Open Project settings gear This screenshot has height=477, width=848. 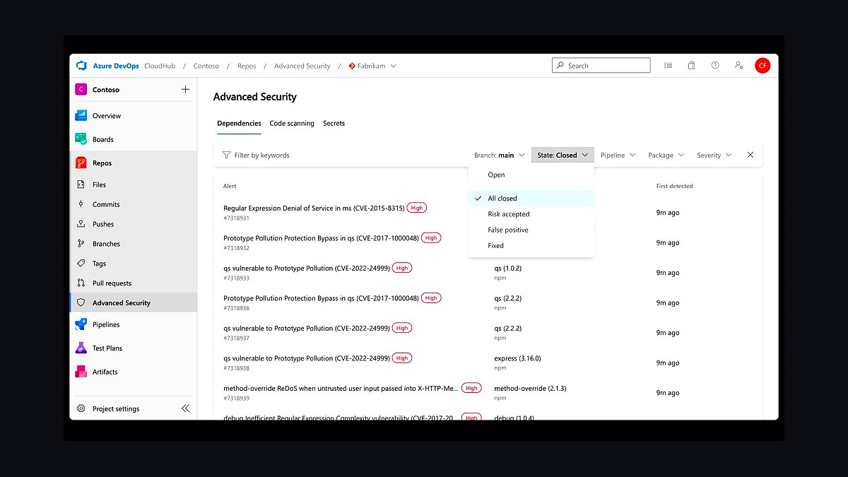tap(81, 408)
